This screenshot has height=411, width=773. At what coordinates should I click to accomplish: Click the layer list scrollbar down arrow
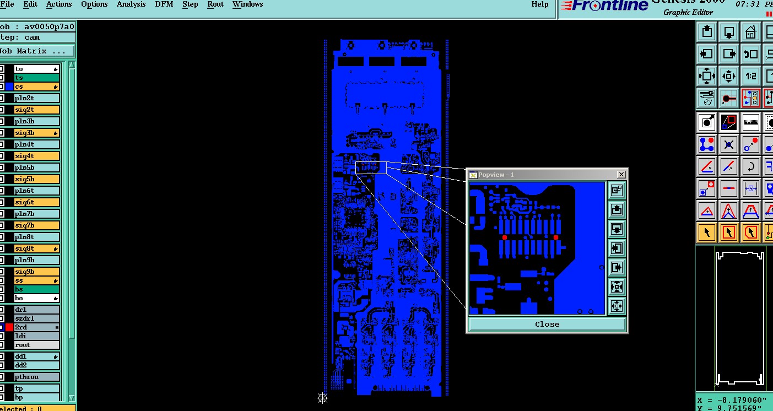72,397
